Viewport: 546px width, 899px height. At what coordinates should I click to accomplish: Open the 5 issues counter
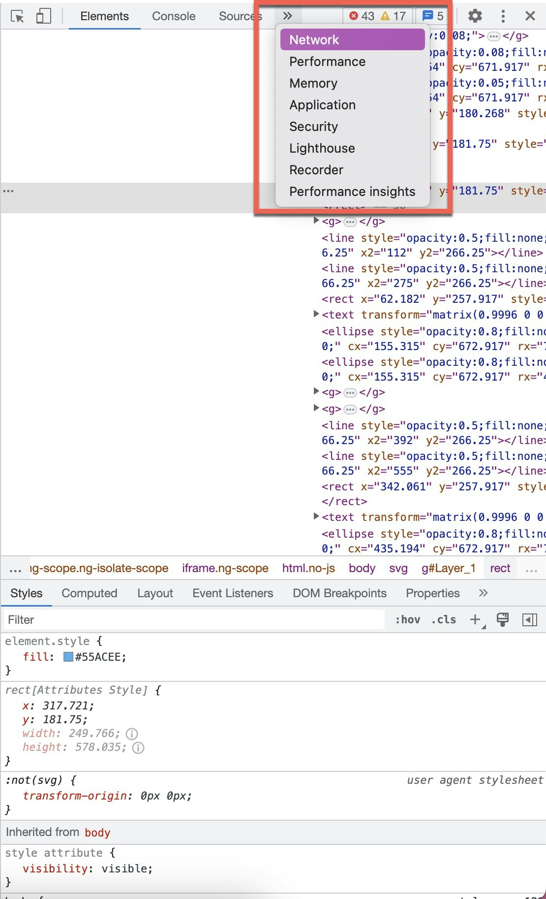point(433,16)
